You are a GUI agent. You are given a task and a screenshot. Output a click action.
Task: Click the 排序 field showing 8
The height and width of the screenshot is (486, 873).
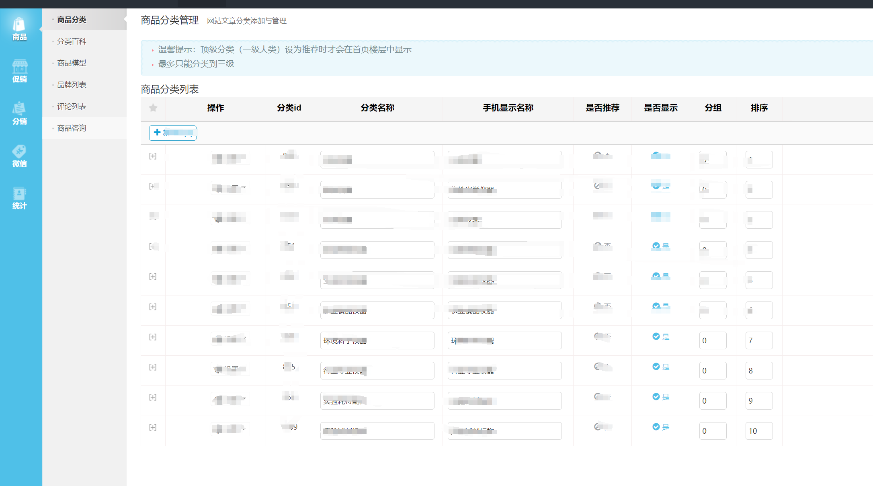tap(759, 371)
